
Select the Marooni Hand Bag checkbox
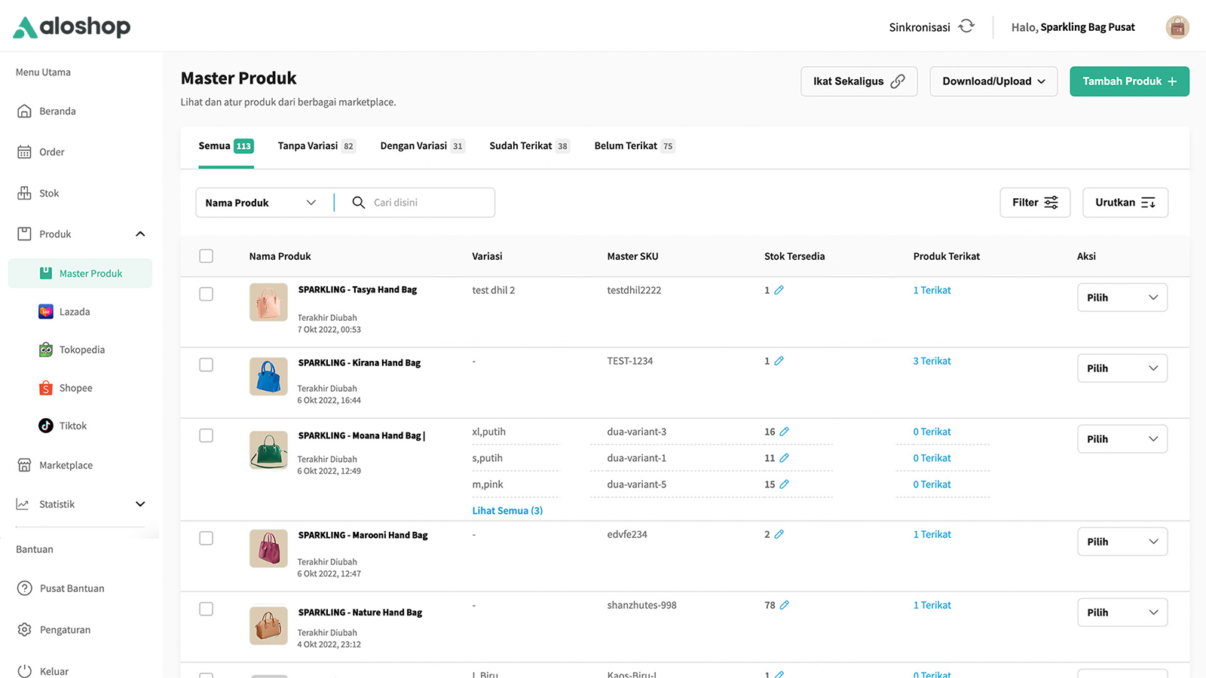pyautogui.click(x=206, y=538)
